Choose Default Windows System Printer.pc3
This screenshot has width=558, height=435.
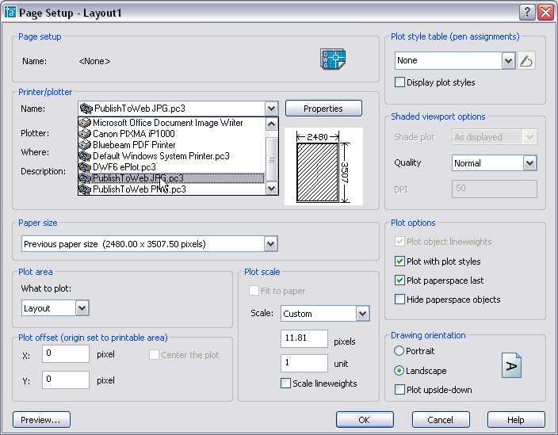[171, 156]
